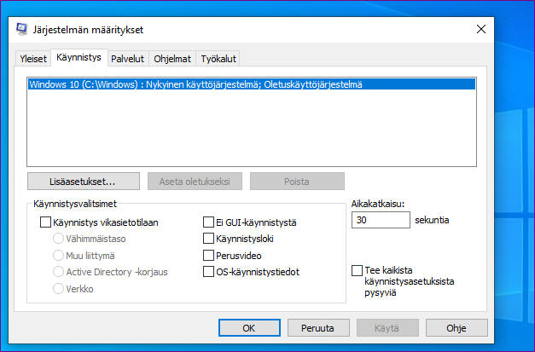Click the Peruuta button

pos(318,328)
